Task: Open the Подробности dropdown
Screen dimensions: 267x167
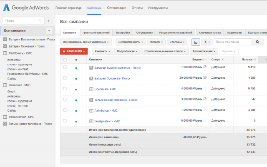Action: 127,51
